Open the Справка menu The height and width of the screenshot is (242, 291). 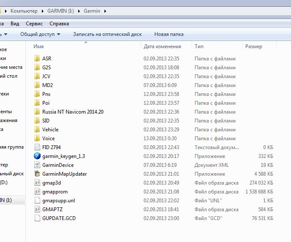pos(59,24)
